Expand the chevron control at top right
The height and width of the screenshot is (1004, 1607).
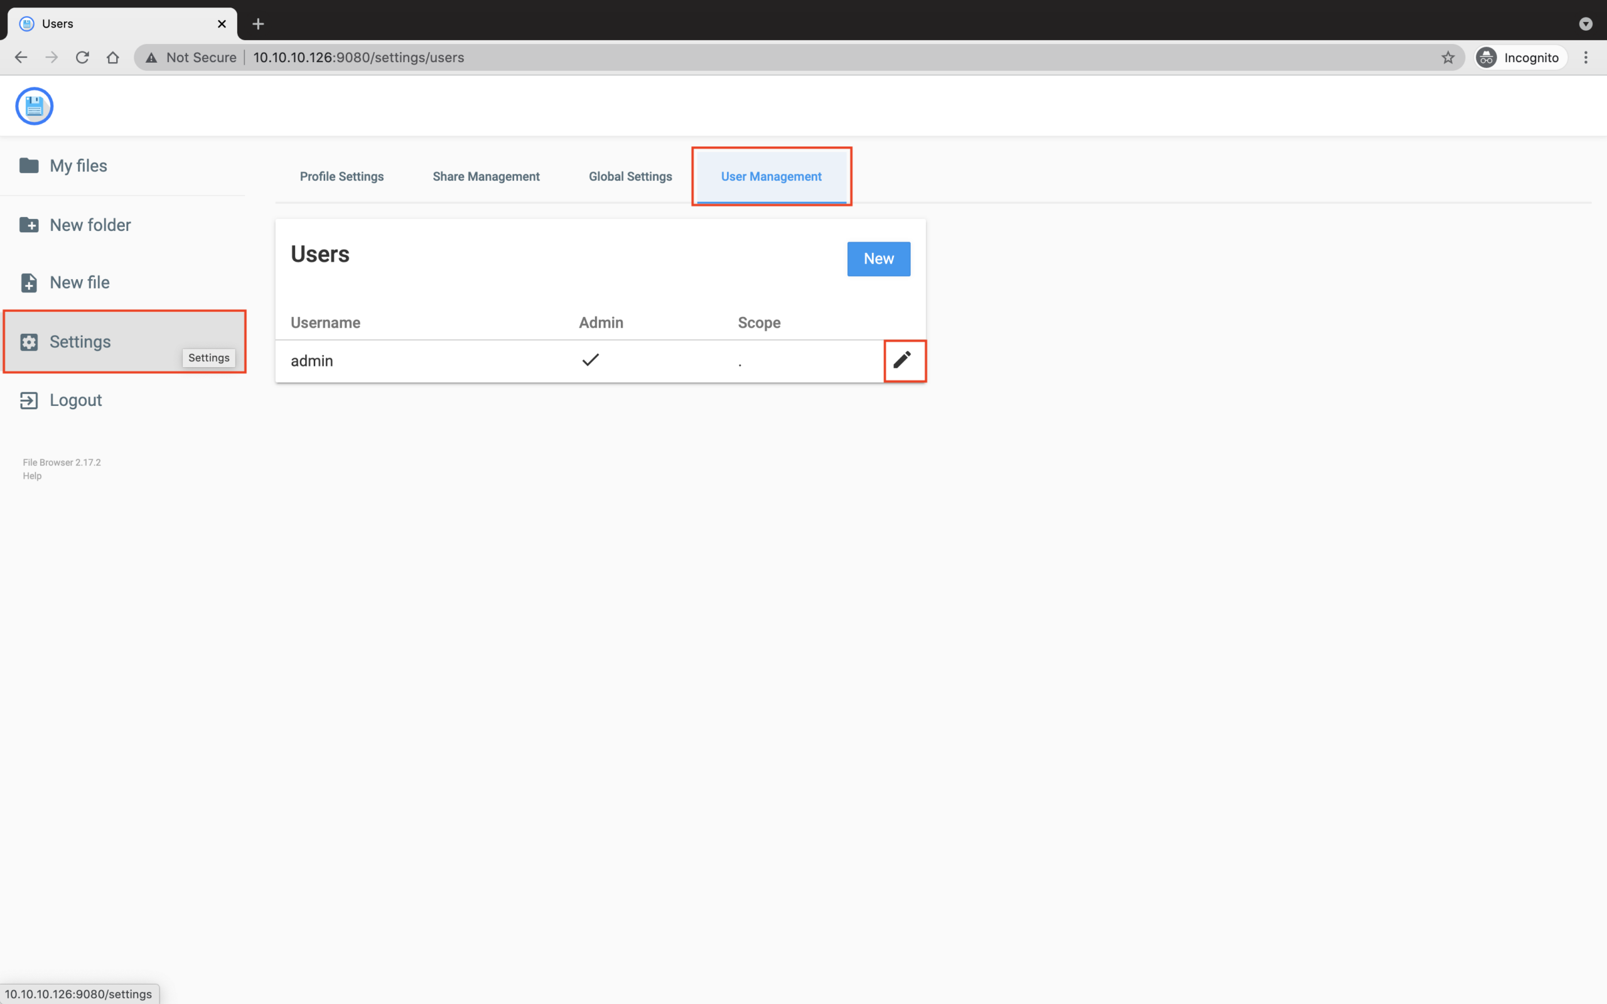(x=1586, y=24)
